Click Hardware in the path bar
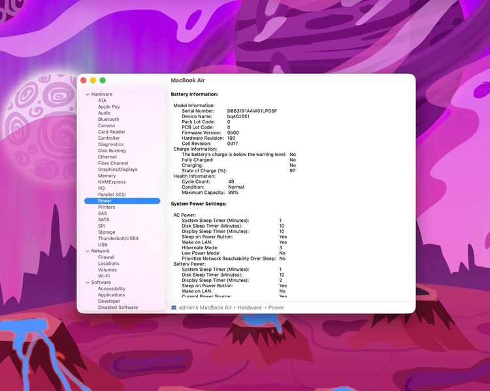The height and width of the screenshot is (391, 490). tap(250, 307)
